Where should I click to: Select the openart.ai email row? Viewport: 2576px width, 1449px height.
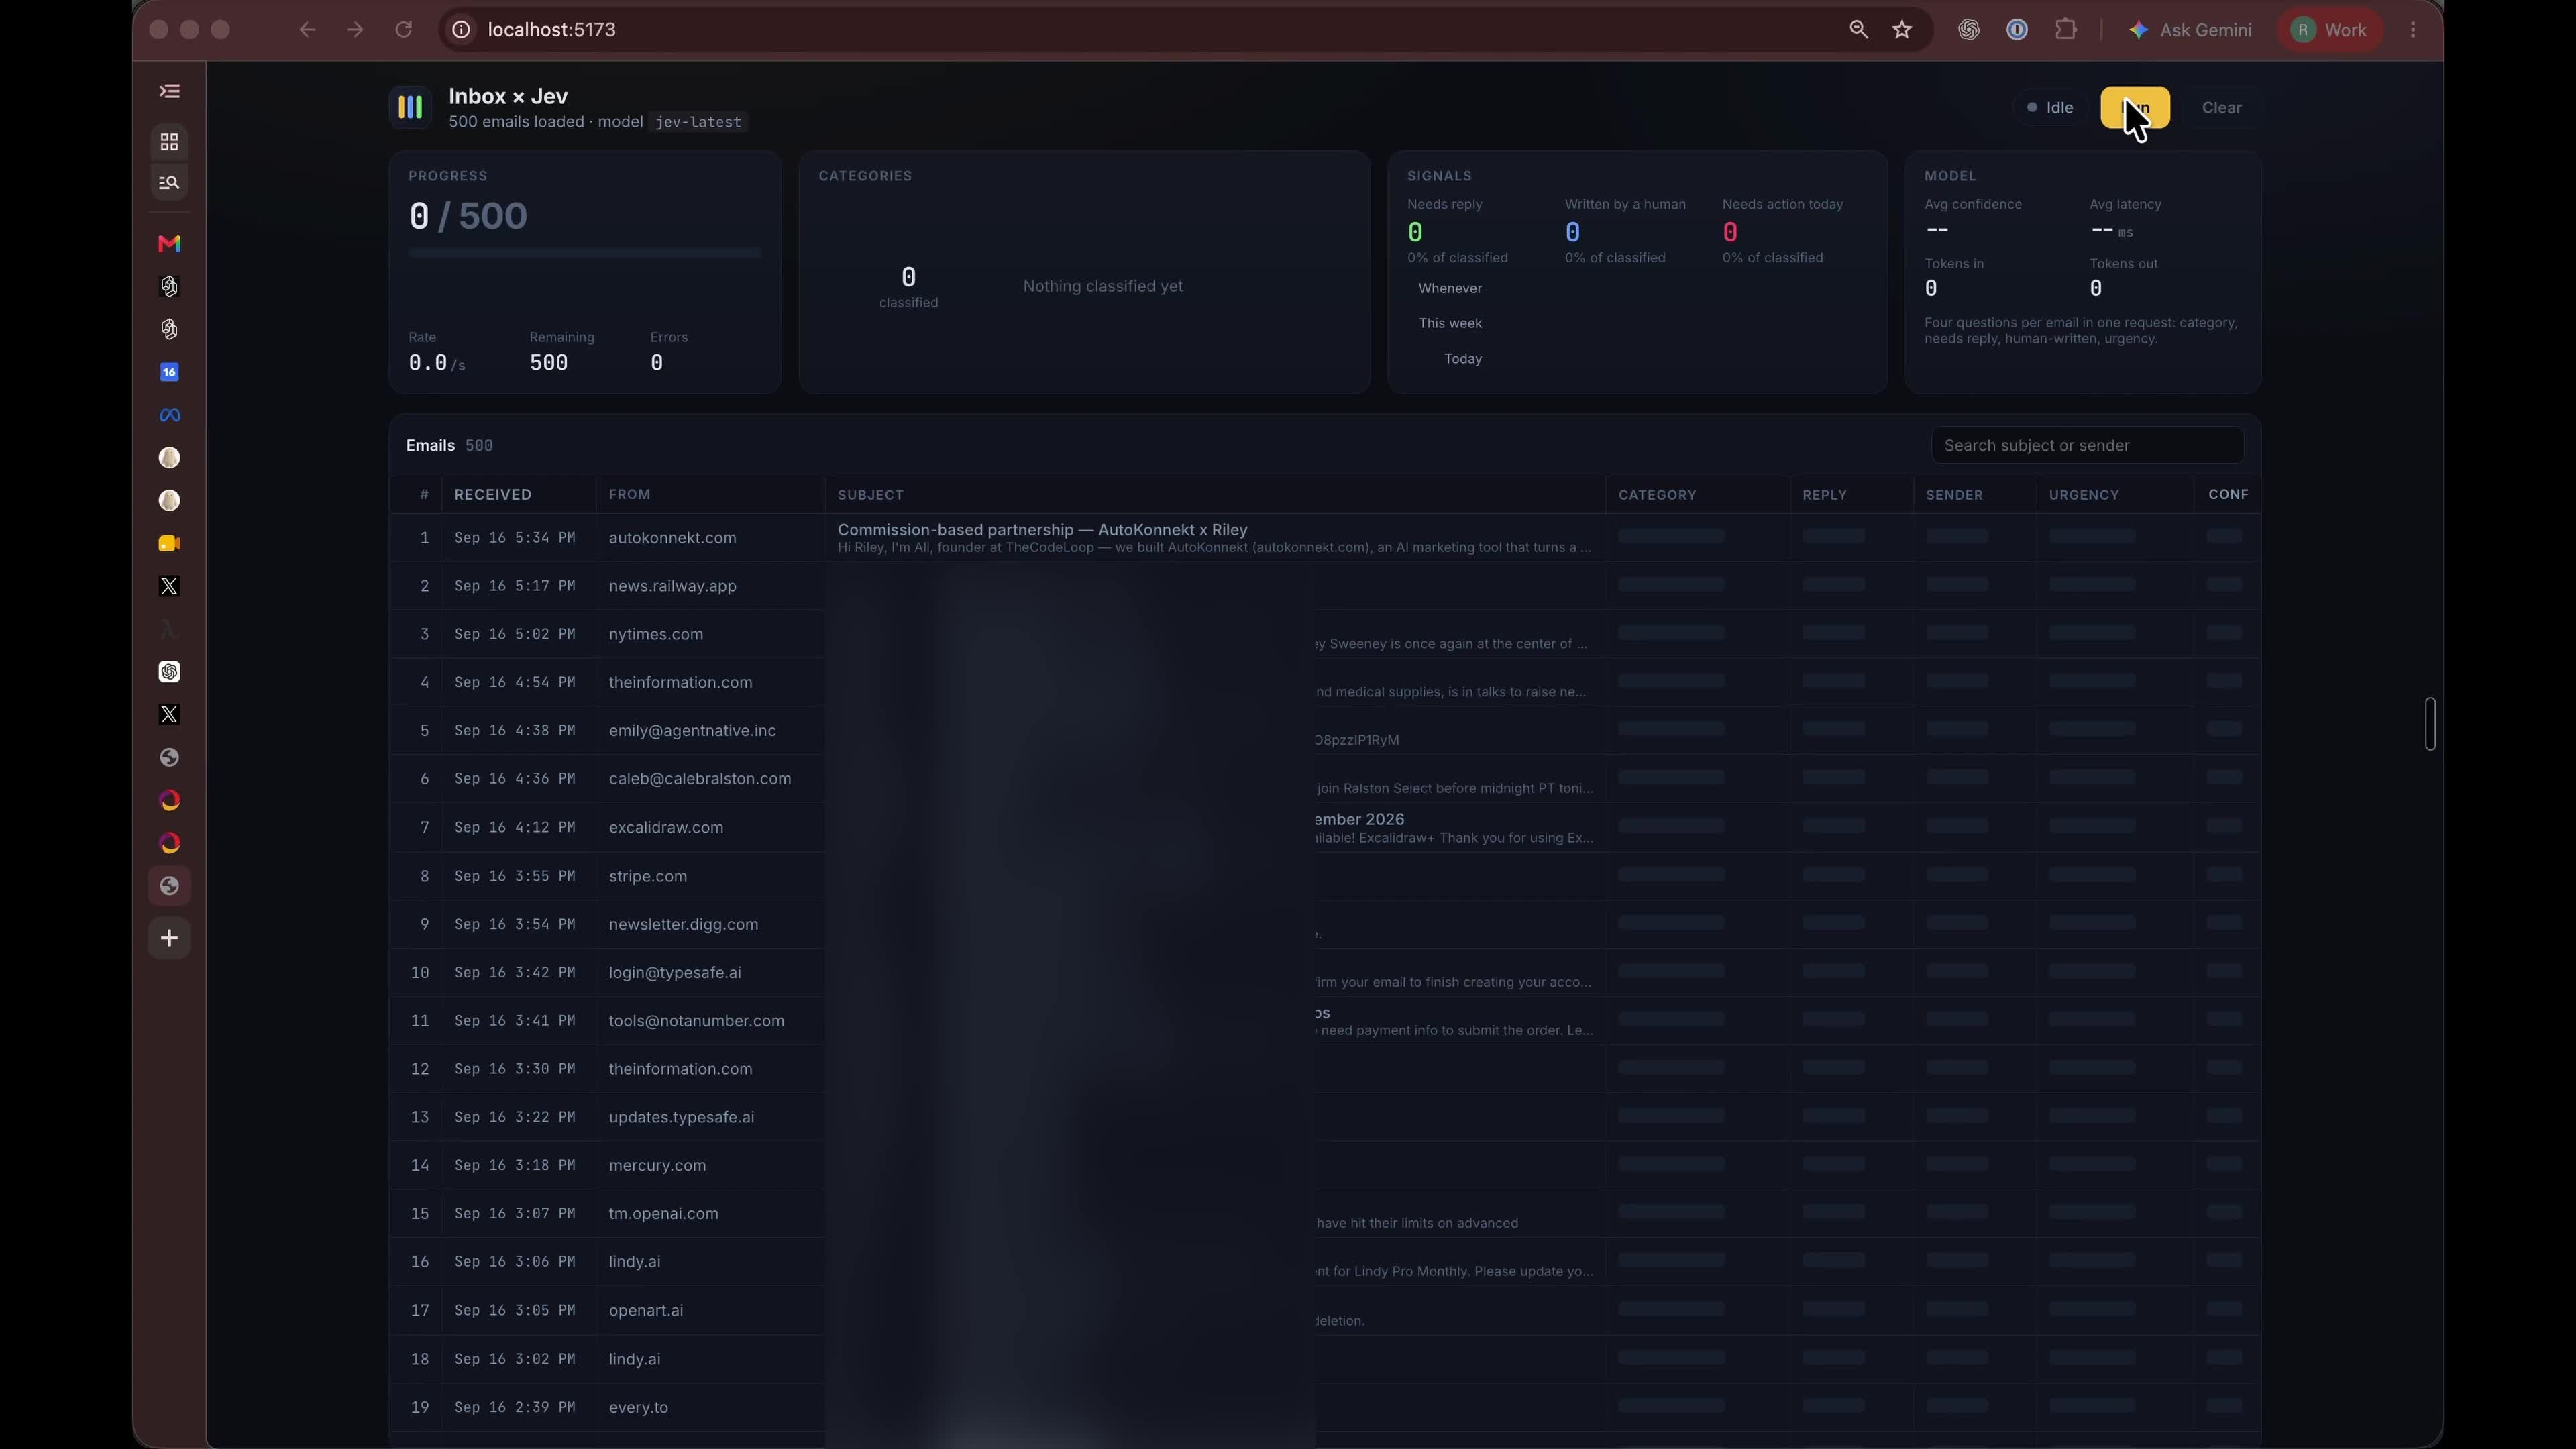[x=1325, y=1311]
